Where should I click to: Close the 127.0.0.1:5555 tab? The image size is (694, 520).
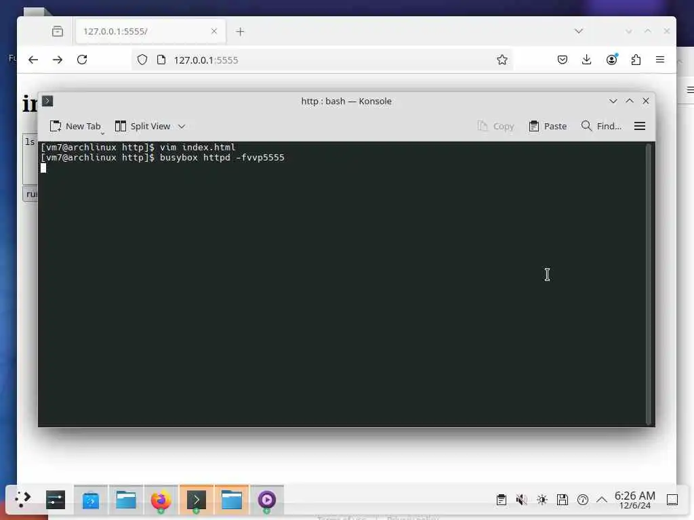click(x=214, y=31)
